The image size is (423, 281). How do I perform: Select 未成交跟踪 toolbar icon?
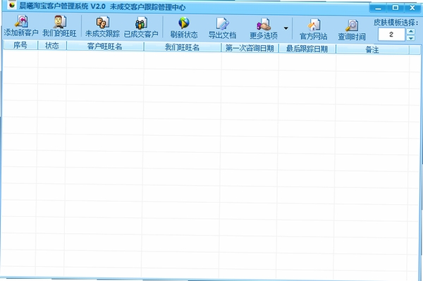click(x=102, y=23)
